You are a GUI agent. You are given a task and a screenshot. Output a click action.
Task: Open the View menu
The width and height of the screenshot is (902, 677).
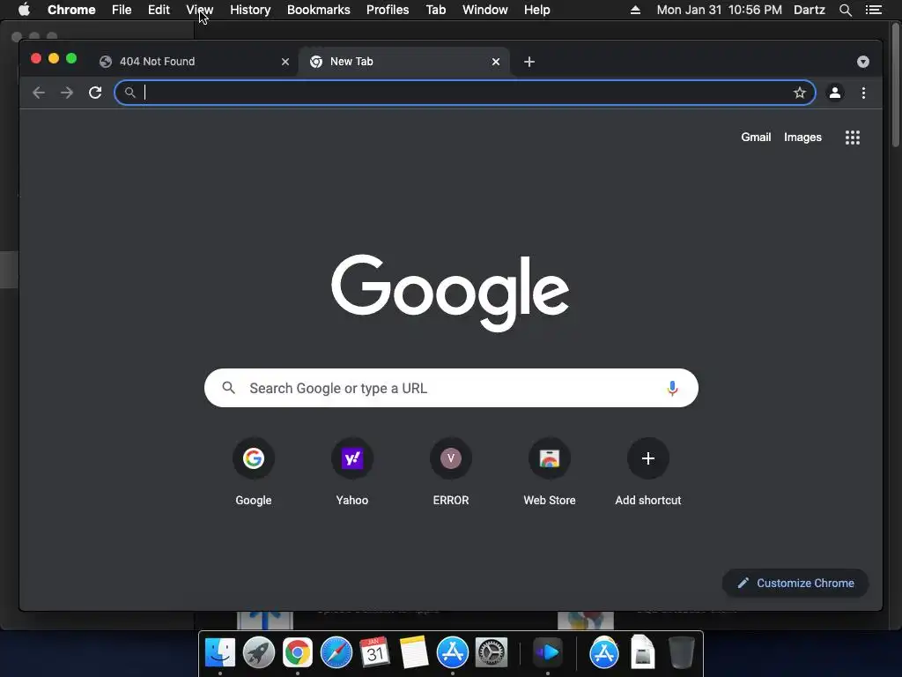[x=200, y=10]
